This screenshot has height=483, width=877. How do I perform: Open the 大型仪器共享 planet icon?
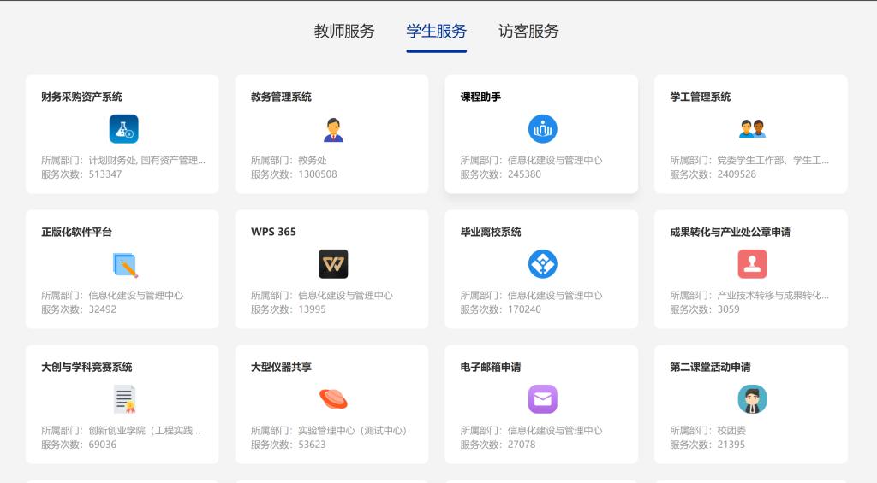[333, 399]
